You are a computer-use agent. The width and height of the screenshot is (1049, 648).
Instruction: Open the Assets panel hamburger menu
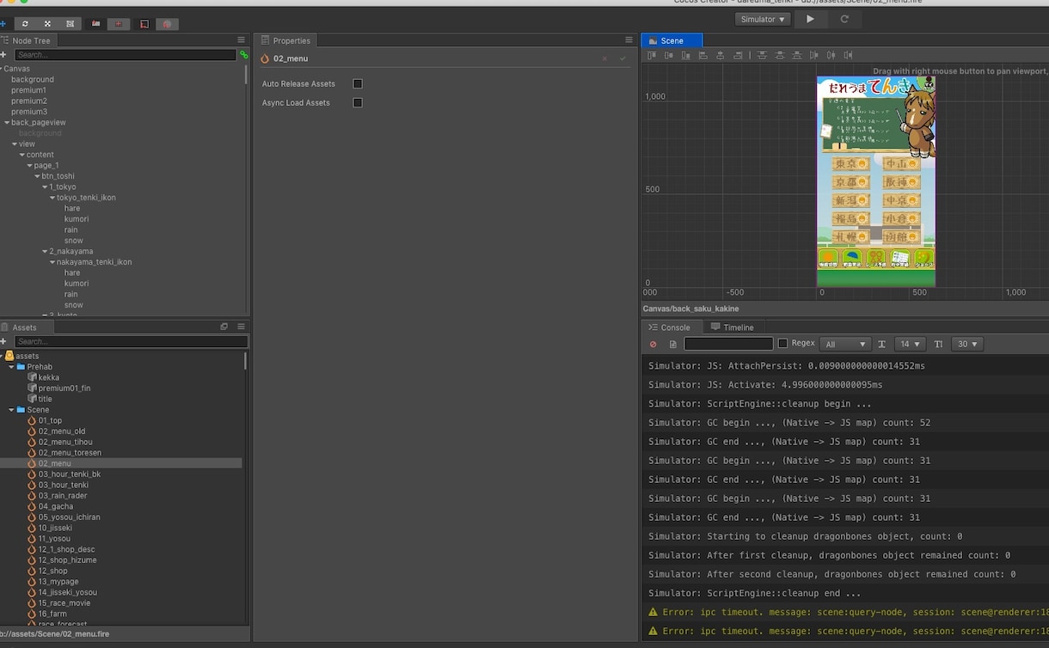[242, 327]
